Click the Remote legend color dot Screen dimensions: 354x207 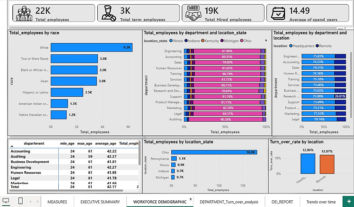coord(317,46)
